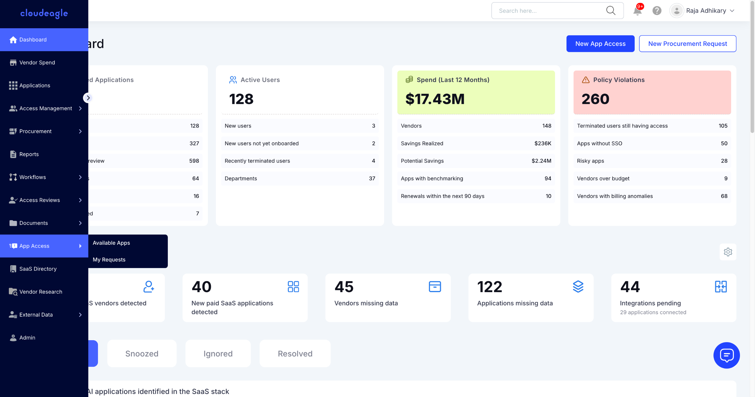Click the Vendors missing data card icon
Image resolution: width=755 pixels, height=397 pixels.
pyautogui.click(x=435, y=287)
